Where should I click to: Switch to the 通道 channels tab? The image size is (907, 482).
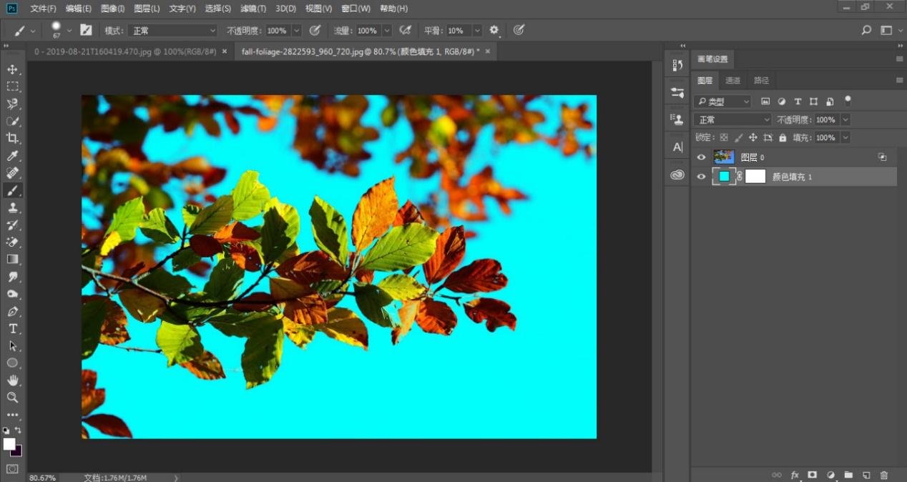732,80
